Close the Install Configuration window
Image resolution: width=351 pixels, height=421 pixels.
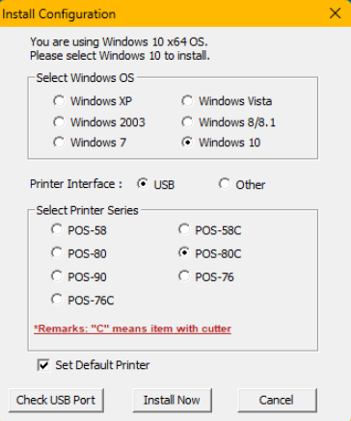(335, 13)
